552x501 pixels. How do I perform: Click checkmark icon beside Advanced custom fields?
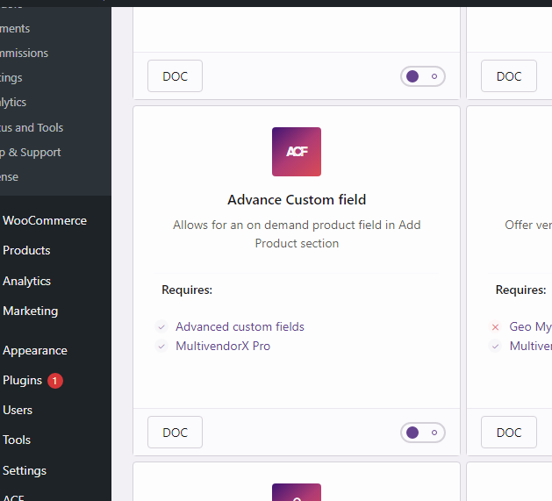[x=161, y=327]
